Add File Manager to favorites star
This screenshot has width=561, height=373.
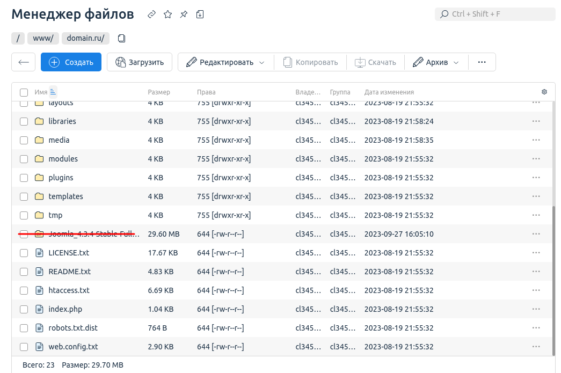(x=167, y=14)
